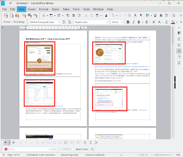
Task: Toggle Bold formatting
Action: (x=128, y=22)
